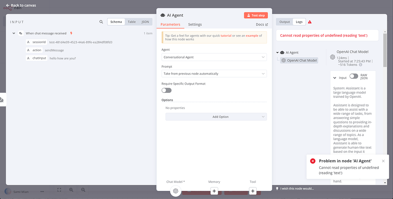Enable Require Specific Output Format toggle
The width and height of the screenshot is (393, 199).
[x=166, y=90]
